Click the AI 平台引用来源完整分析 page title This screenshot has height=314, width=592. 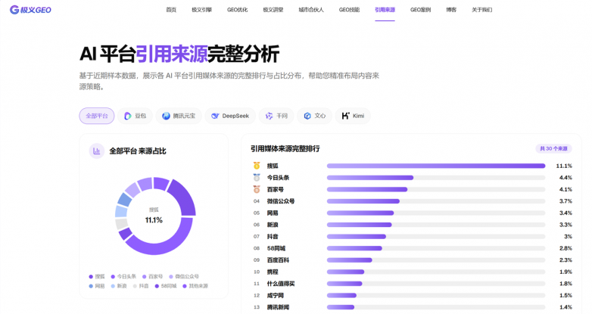[x=179, y=54]
